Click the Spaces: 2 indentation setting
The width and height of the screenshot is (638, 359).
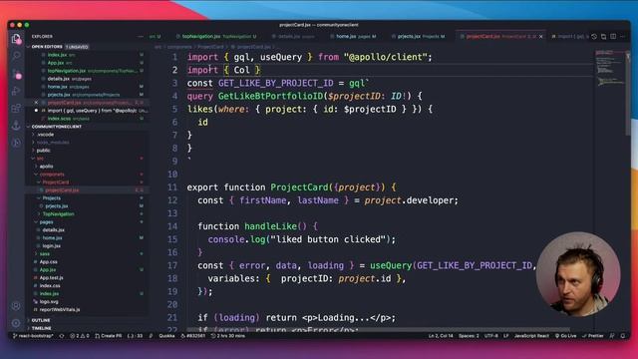[469, 336]
